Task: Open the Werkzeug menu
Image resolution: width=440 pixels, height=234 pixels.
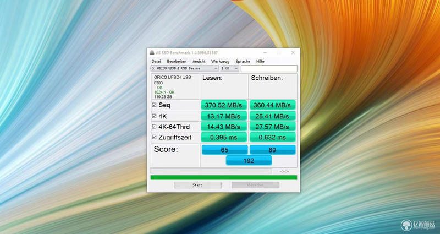Action: [x=221, y=61]
